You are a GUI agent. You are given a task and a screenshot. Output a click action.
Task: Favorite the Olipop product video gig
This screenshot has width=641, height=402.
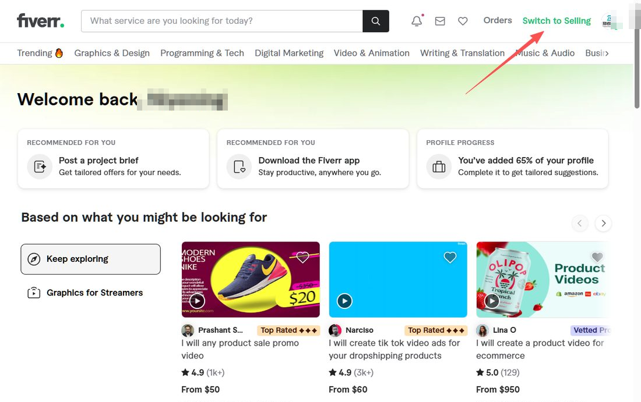597,257
